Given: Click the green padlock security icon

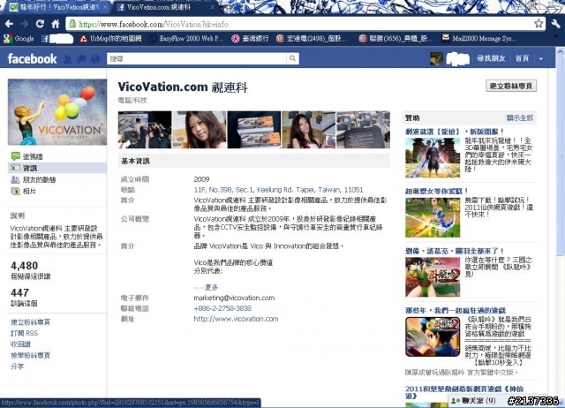Looking at the screenshot, I should (72, 24).
